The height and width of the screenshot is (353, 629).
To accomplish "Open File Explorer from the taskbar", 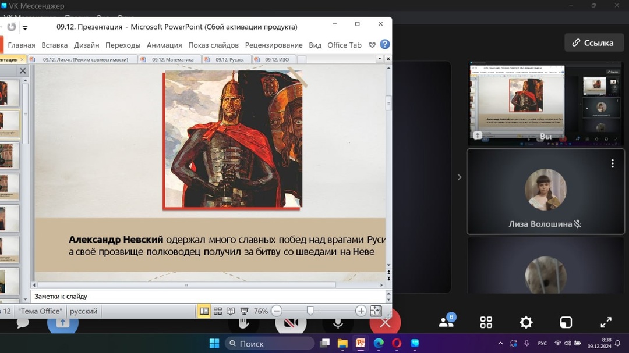I will (342, 343).
